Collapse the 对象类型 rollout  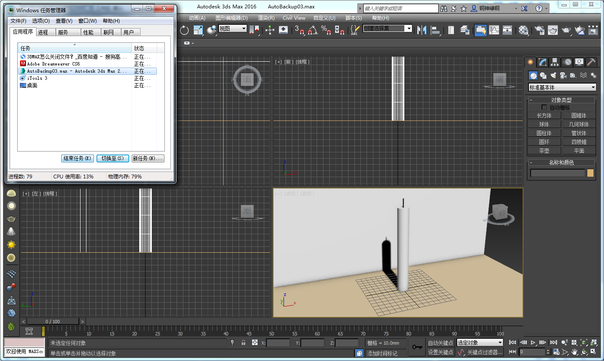[x=561, y=100]
